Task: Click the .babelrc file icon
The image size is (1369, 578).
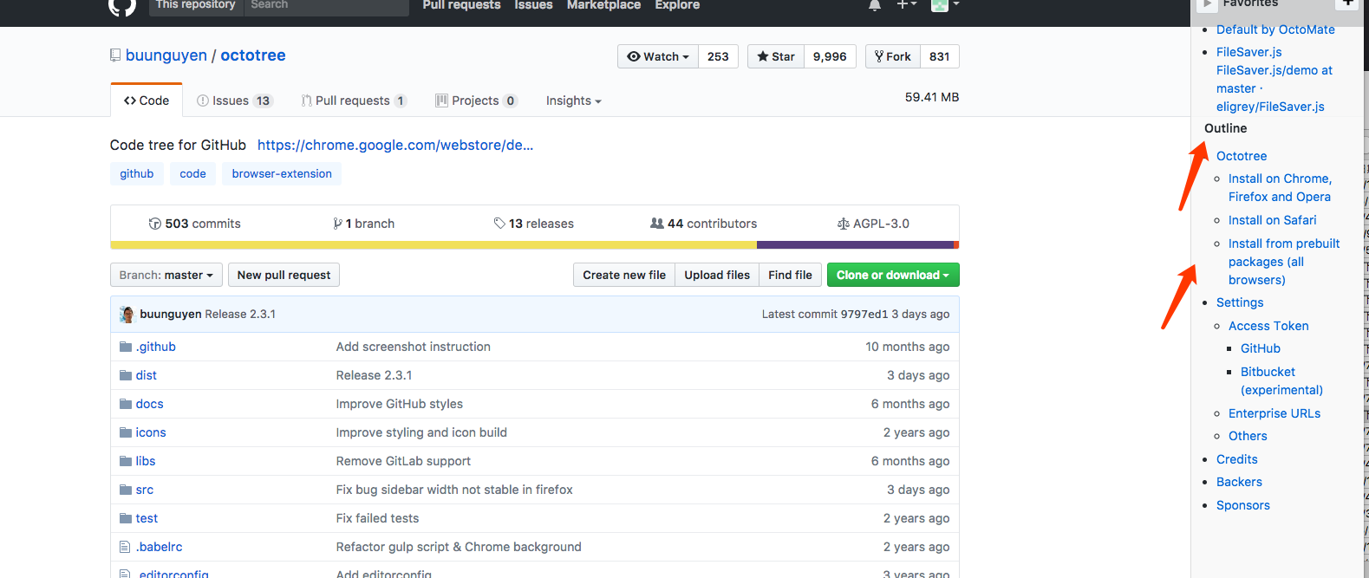Action: [125, 547]
